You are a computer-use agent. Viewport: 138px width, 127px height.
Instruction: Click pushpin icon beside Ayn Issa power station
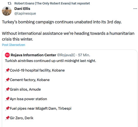point(7,99)
